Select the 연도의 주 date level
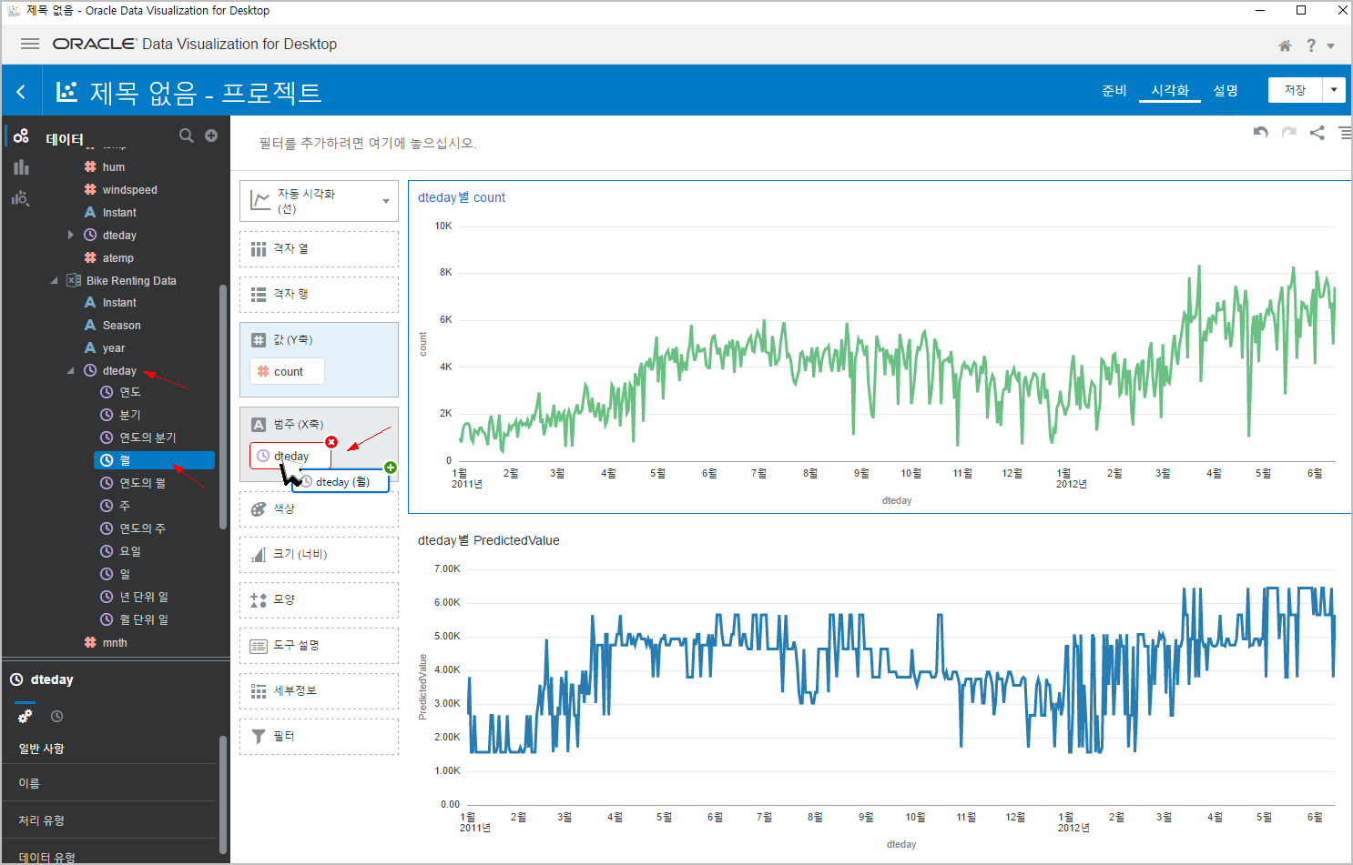This screenshot has height=865, width=1353. 143,528
